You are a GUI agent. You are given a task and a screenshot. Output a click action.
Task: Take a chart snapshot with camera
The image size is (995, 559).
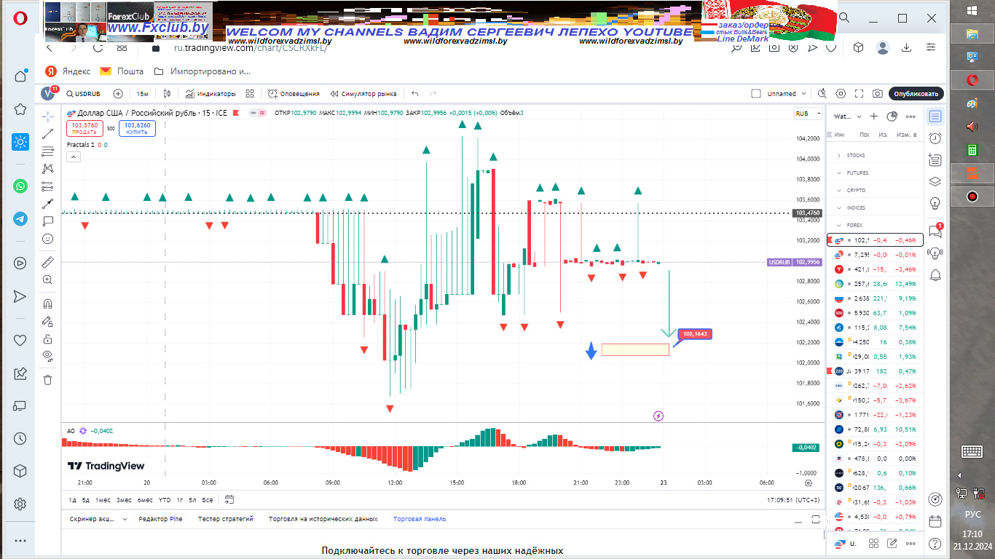coord(878,94)
